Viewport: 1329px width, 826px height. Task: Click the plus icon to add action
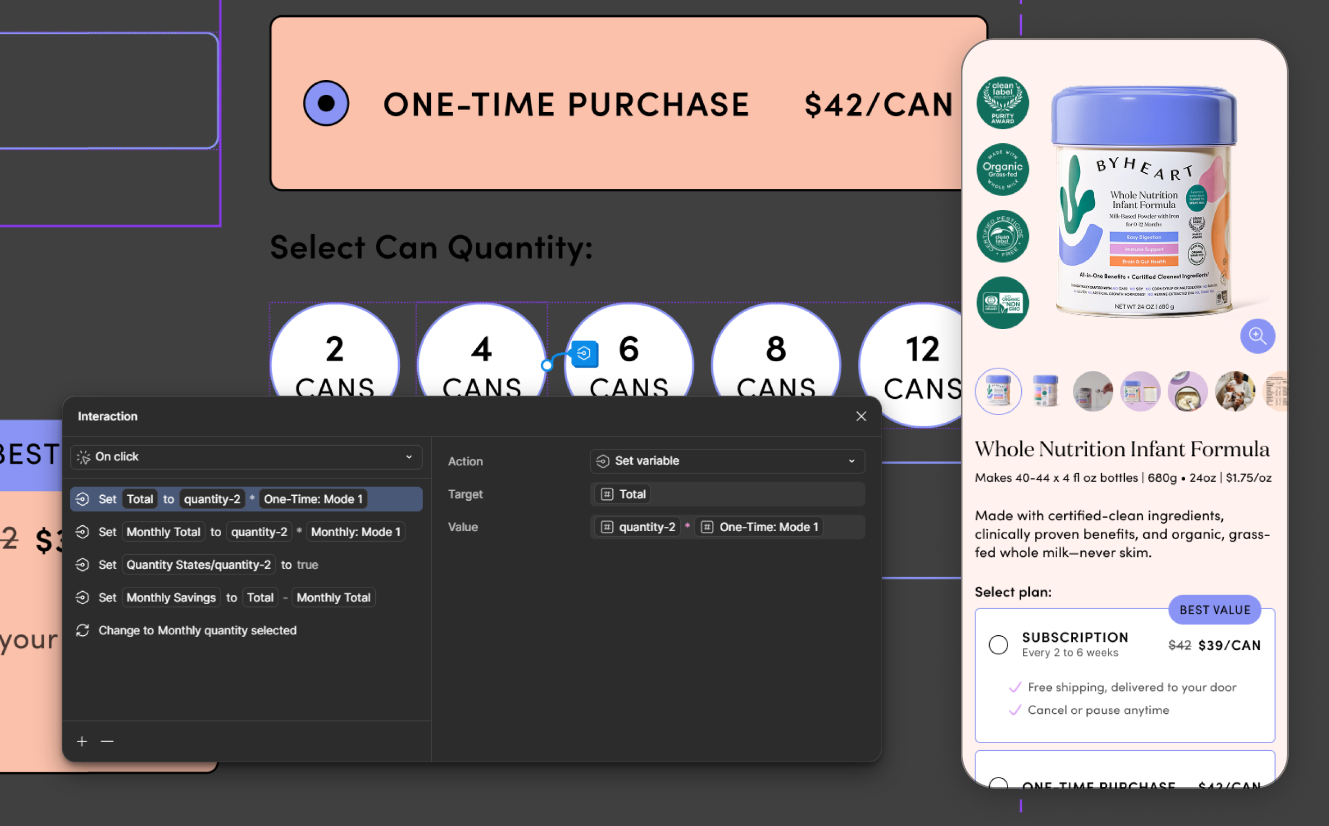(x=82, y=742)
